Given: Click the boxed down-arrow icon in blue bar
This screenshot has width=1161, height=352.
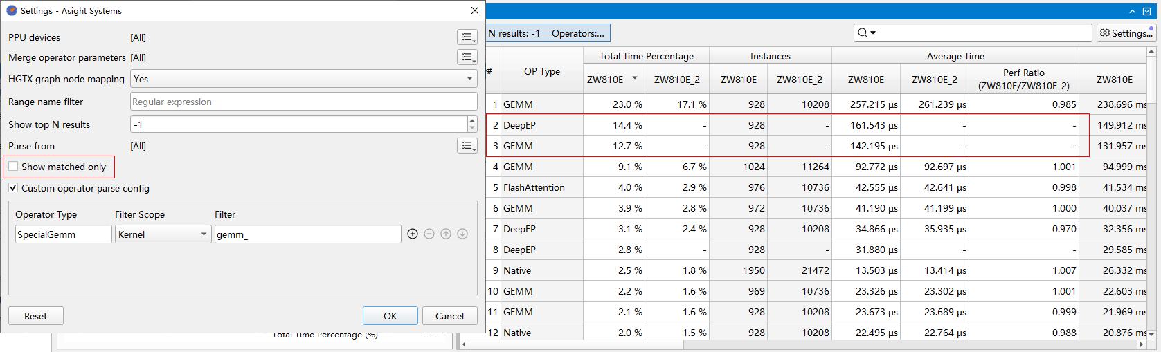Looking at the screenshot, I should [1146, 11].
